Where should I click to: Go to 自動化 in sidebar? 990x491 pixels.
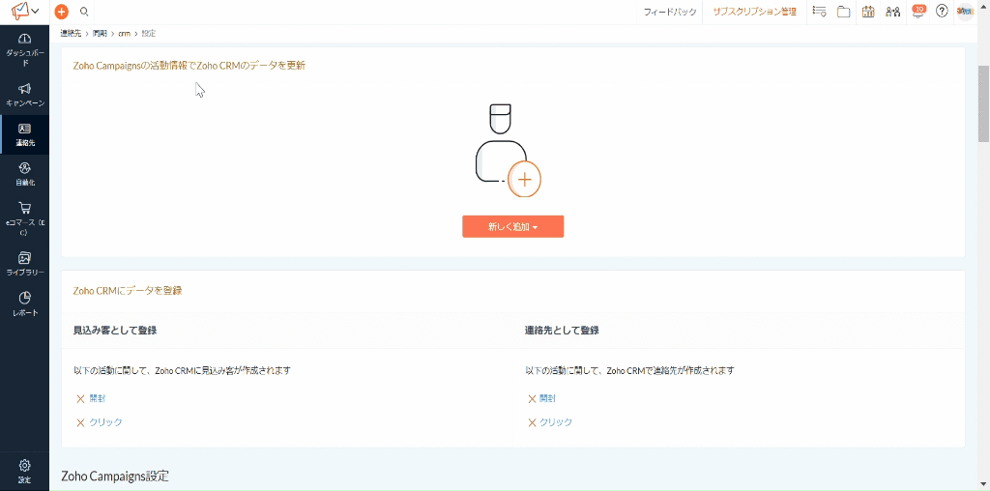click(24, 174)
